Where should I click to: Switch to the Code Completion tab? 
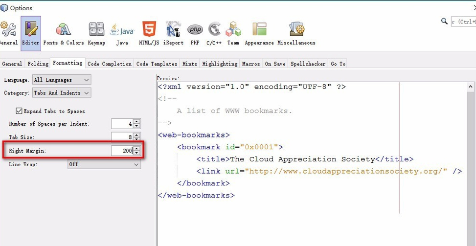[x=110, y=64]
